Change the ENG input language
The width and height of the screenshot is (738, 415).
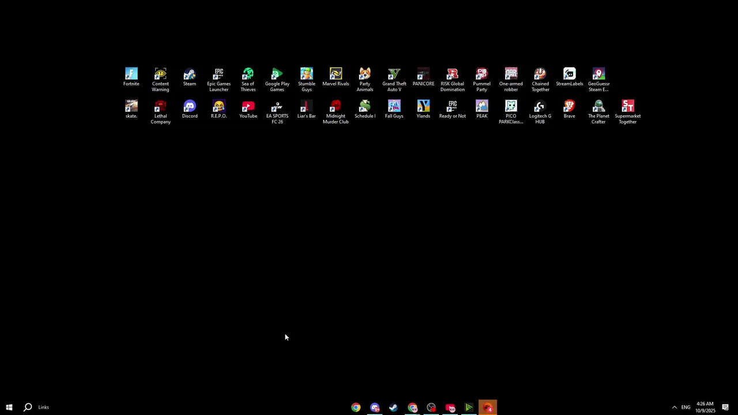(686, 407)
